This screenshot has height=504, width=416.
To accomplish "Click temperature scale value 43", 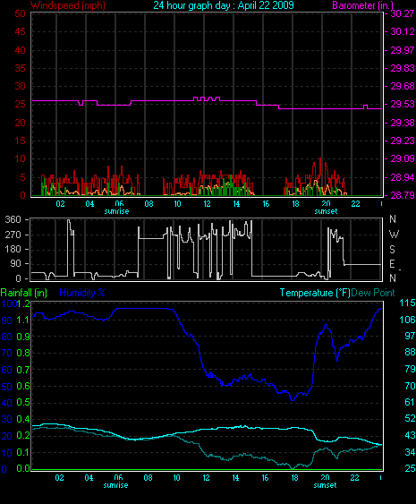I will point(410,435).
